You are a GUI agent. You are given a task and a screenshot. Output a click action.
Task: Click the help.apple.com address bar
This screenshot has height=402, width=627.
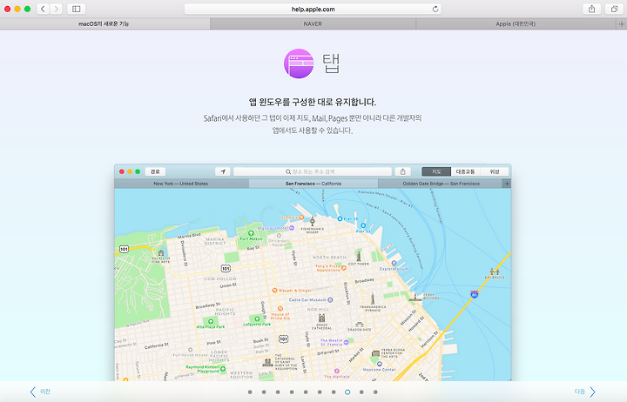tap(313, 10)
